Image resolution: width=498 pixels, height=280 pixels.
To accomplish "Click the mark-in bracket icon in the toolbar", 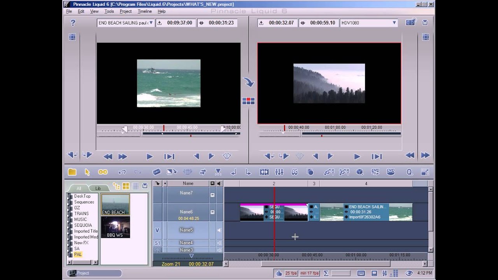I will click(x=233, y=172).
